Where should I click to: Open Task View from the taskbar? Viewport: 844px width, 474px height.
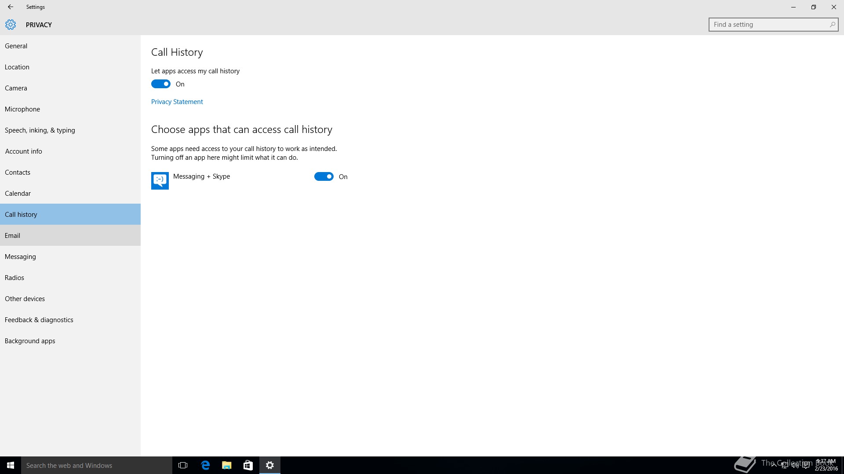click(183, 465)
